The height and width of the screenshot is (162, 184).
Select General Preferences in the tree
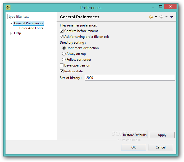28,23
